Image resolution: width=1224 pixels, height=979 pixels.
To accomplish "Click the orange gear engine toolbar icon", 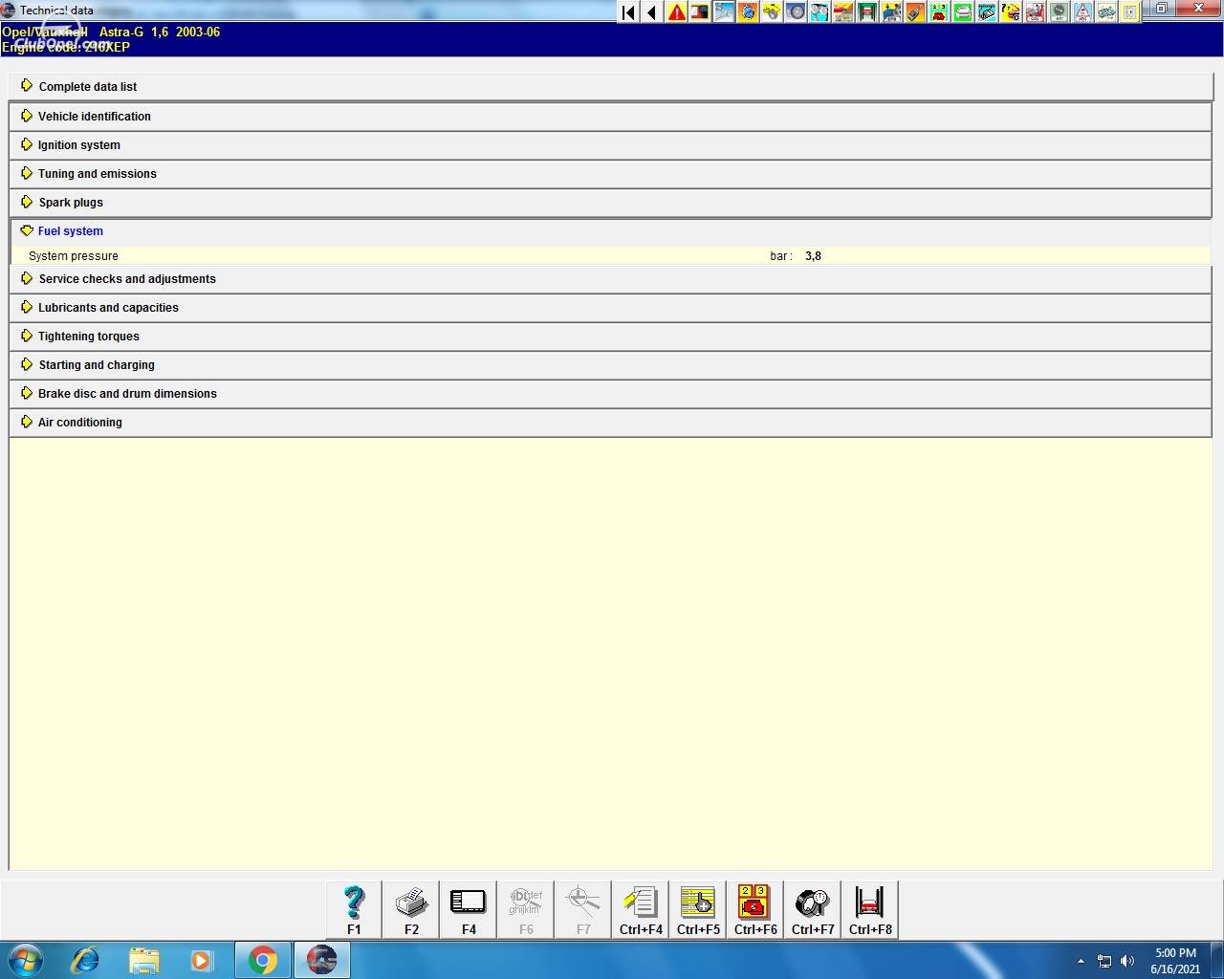I will coord(748,12).
